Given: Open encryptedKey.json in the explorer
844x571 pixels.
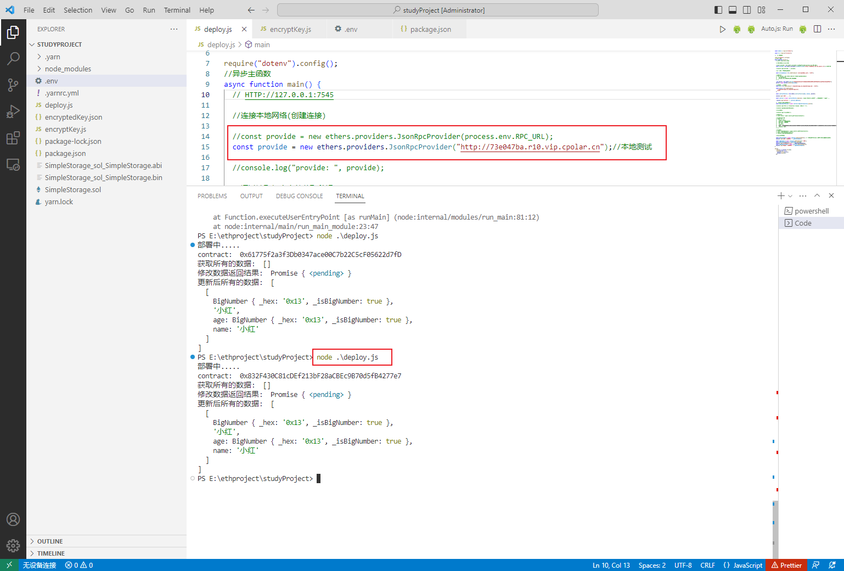Looking at the screenshot, I should (x=74, y=117).
